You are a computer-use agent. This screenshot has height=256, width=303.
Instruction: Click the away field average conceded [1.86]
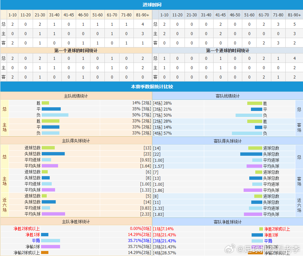159,190
